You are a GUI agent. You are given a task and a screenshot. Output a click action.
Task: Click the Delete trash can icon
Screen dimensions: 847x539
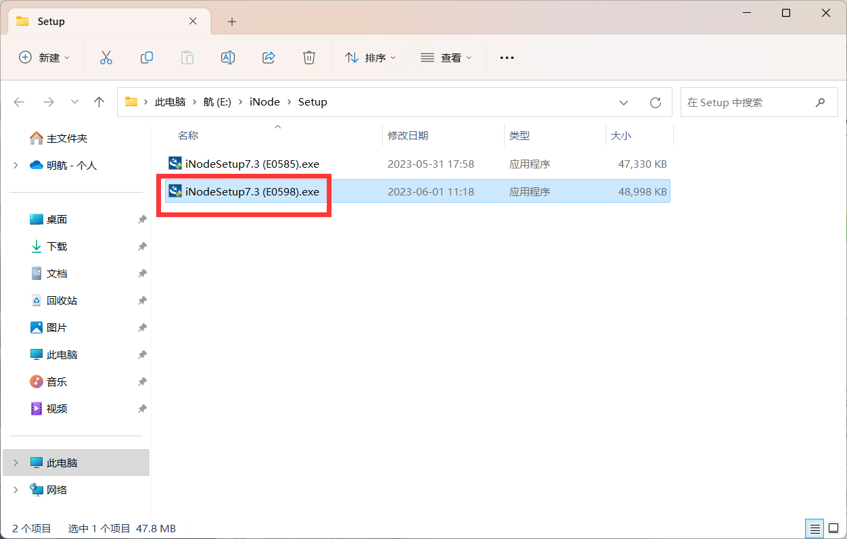coord(309,57)
